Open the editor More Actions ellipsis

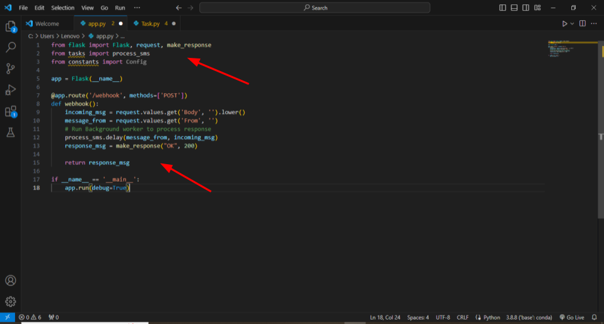tap(595, 23)
